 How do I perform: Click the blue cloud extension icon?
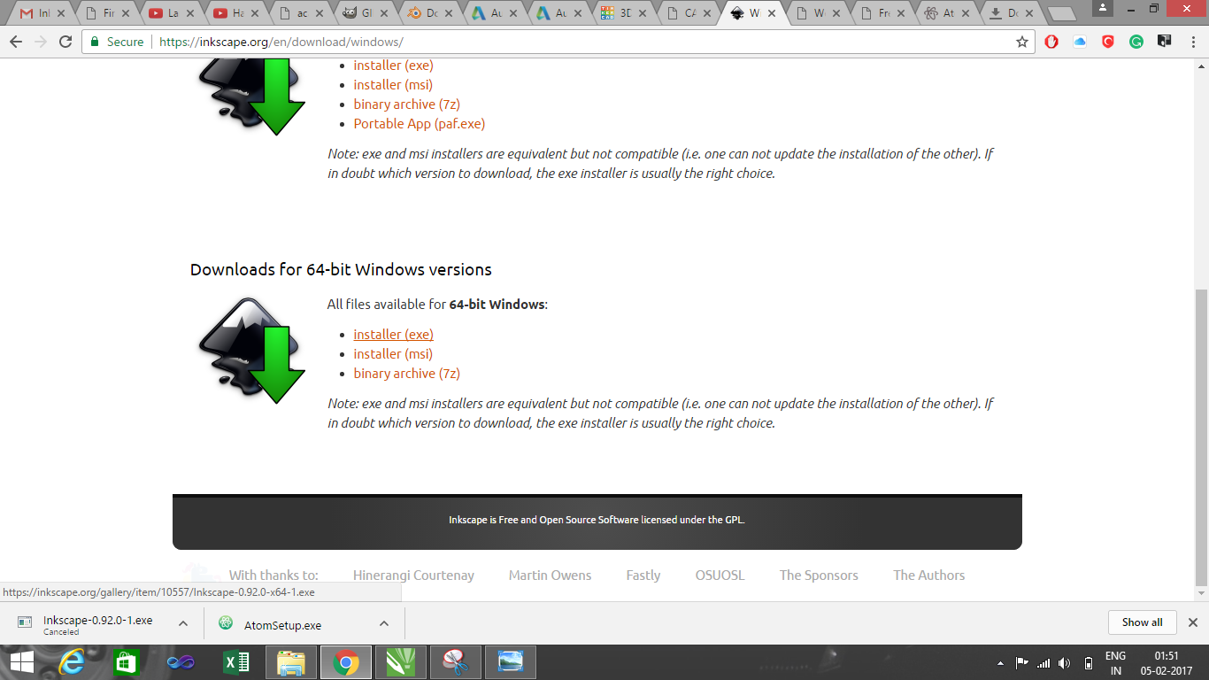[1080, 42]
